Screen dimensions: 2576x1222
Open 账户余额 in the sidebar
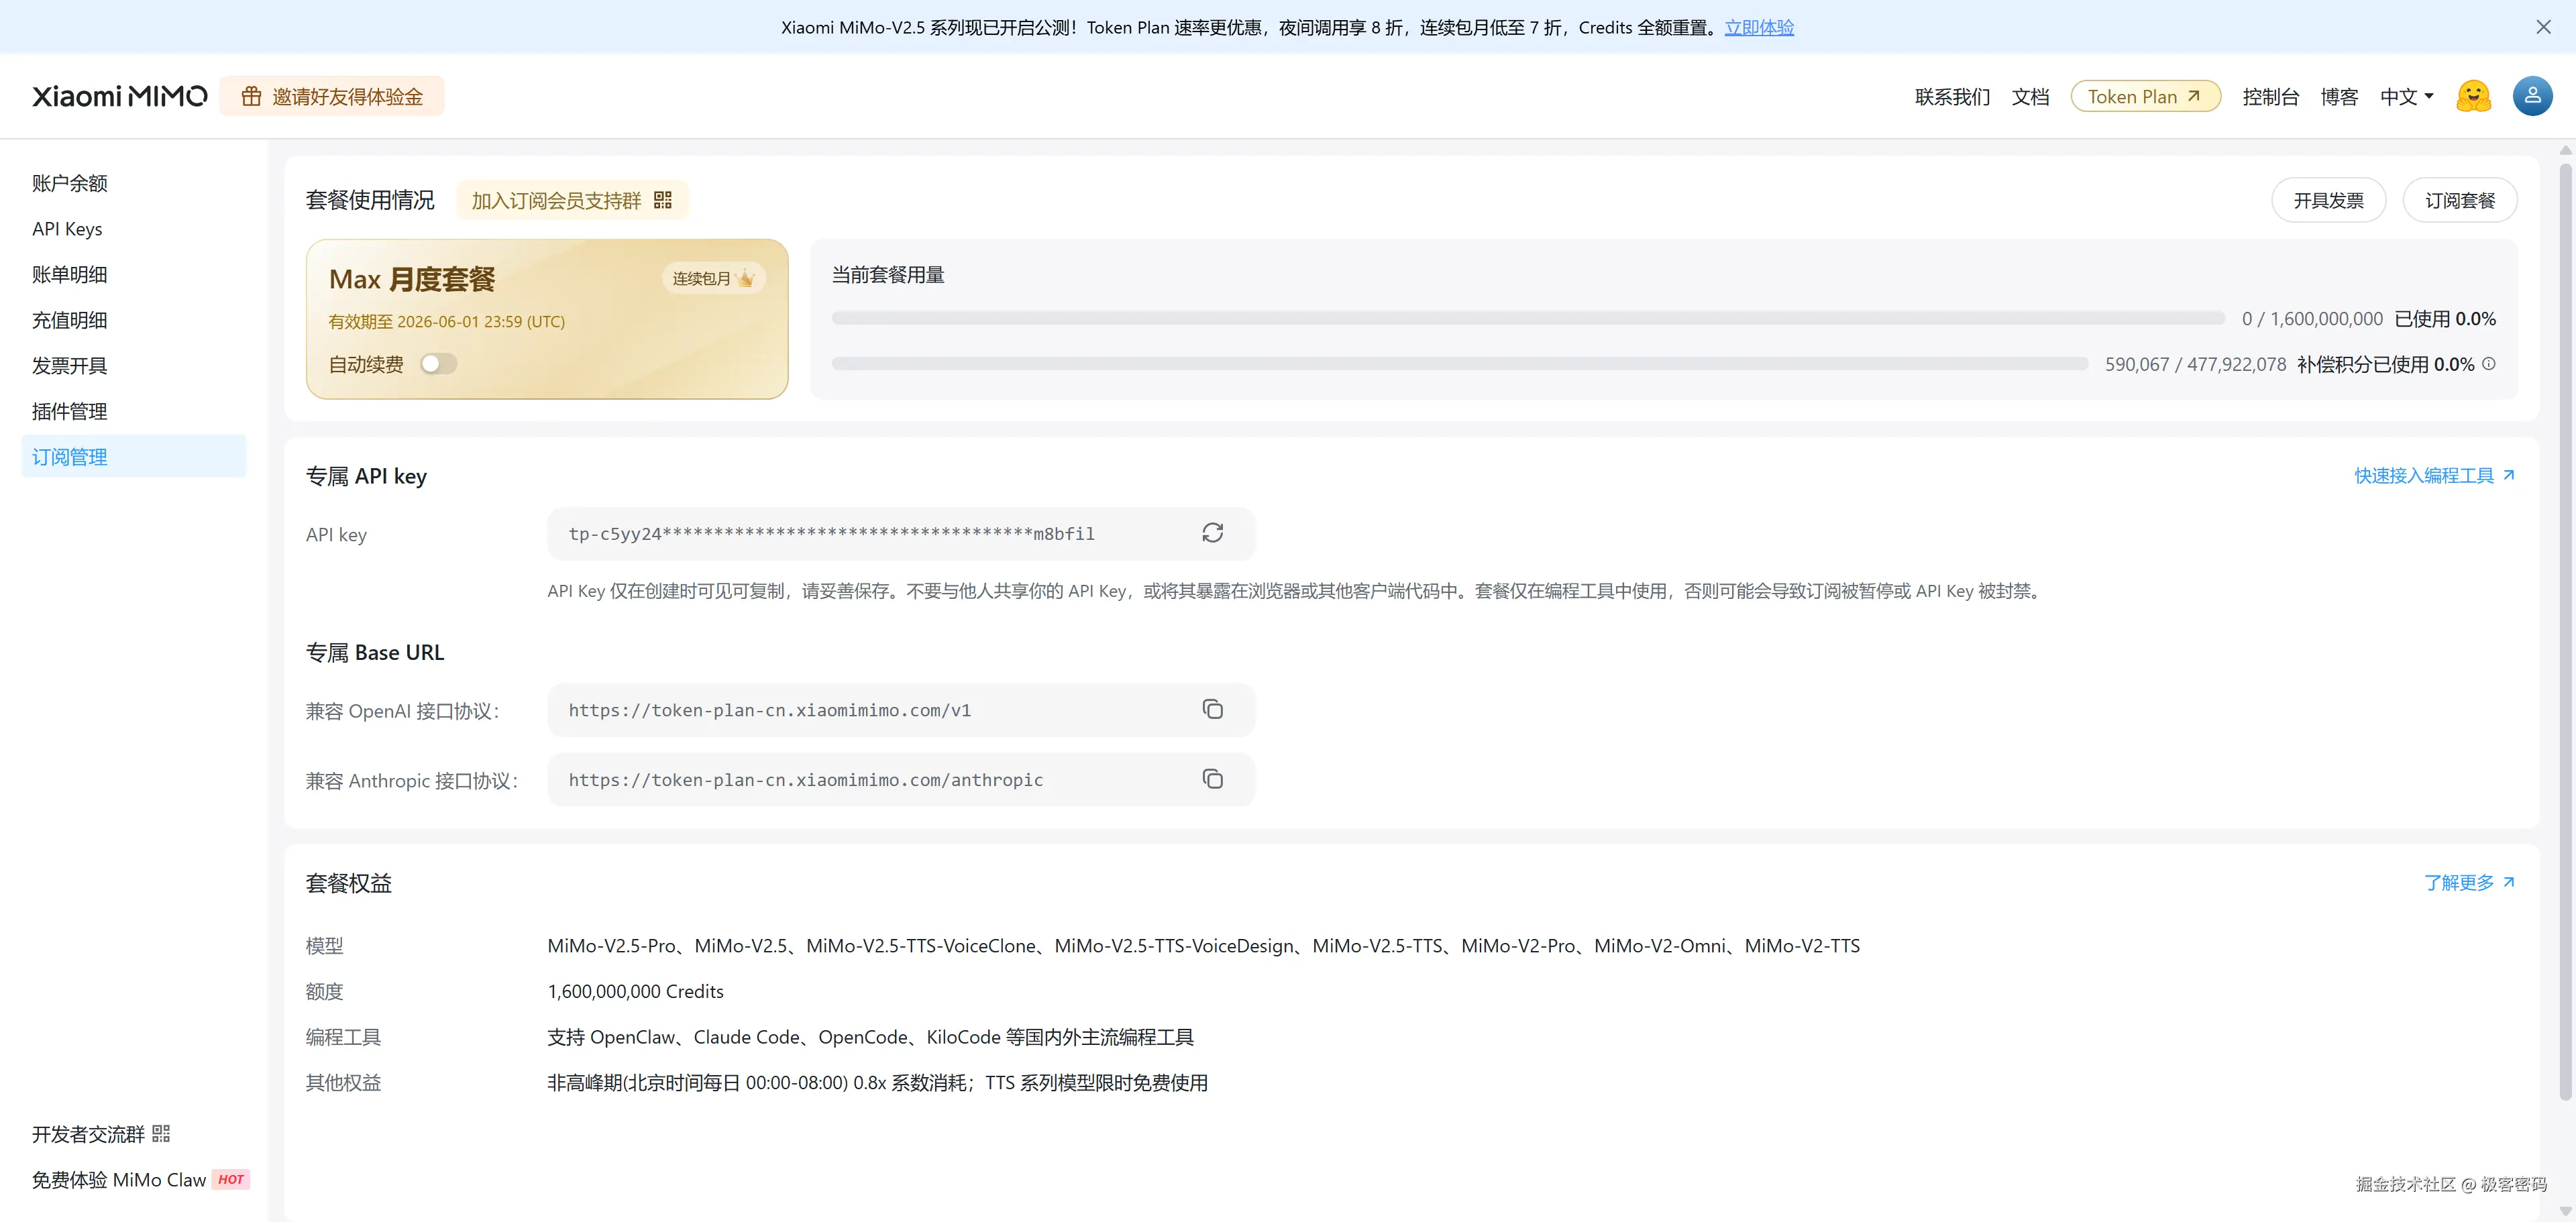70,183
